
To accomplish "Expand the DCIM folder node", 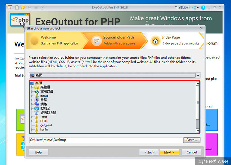I will [32, 121].
